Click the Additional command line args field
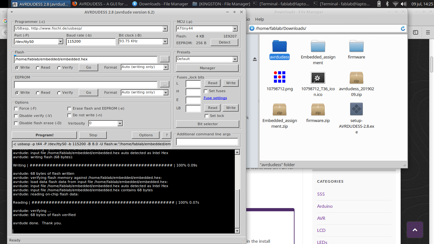The width and height of the screenshot is (434, 244). (207, 142)
